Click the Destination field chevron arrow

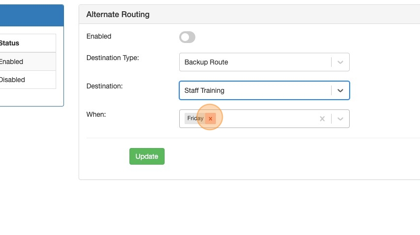[340, 90]
